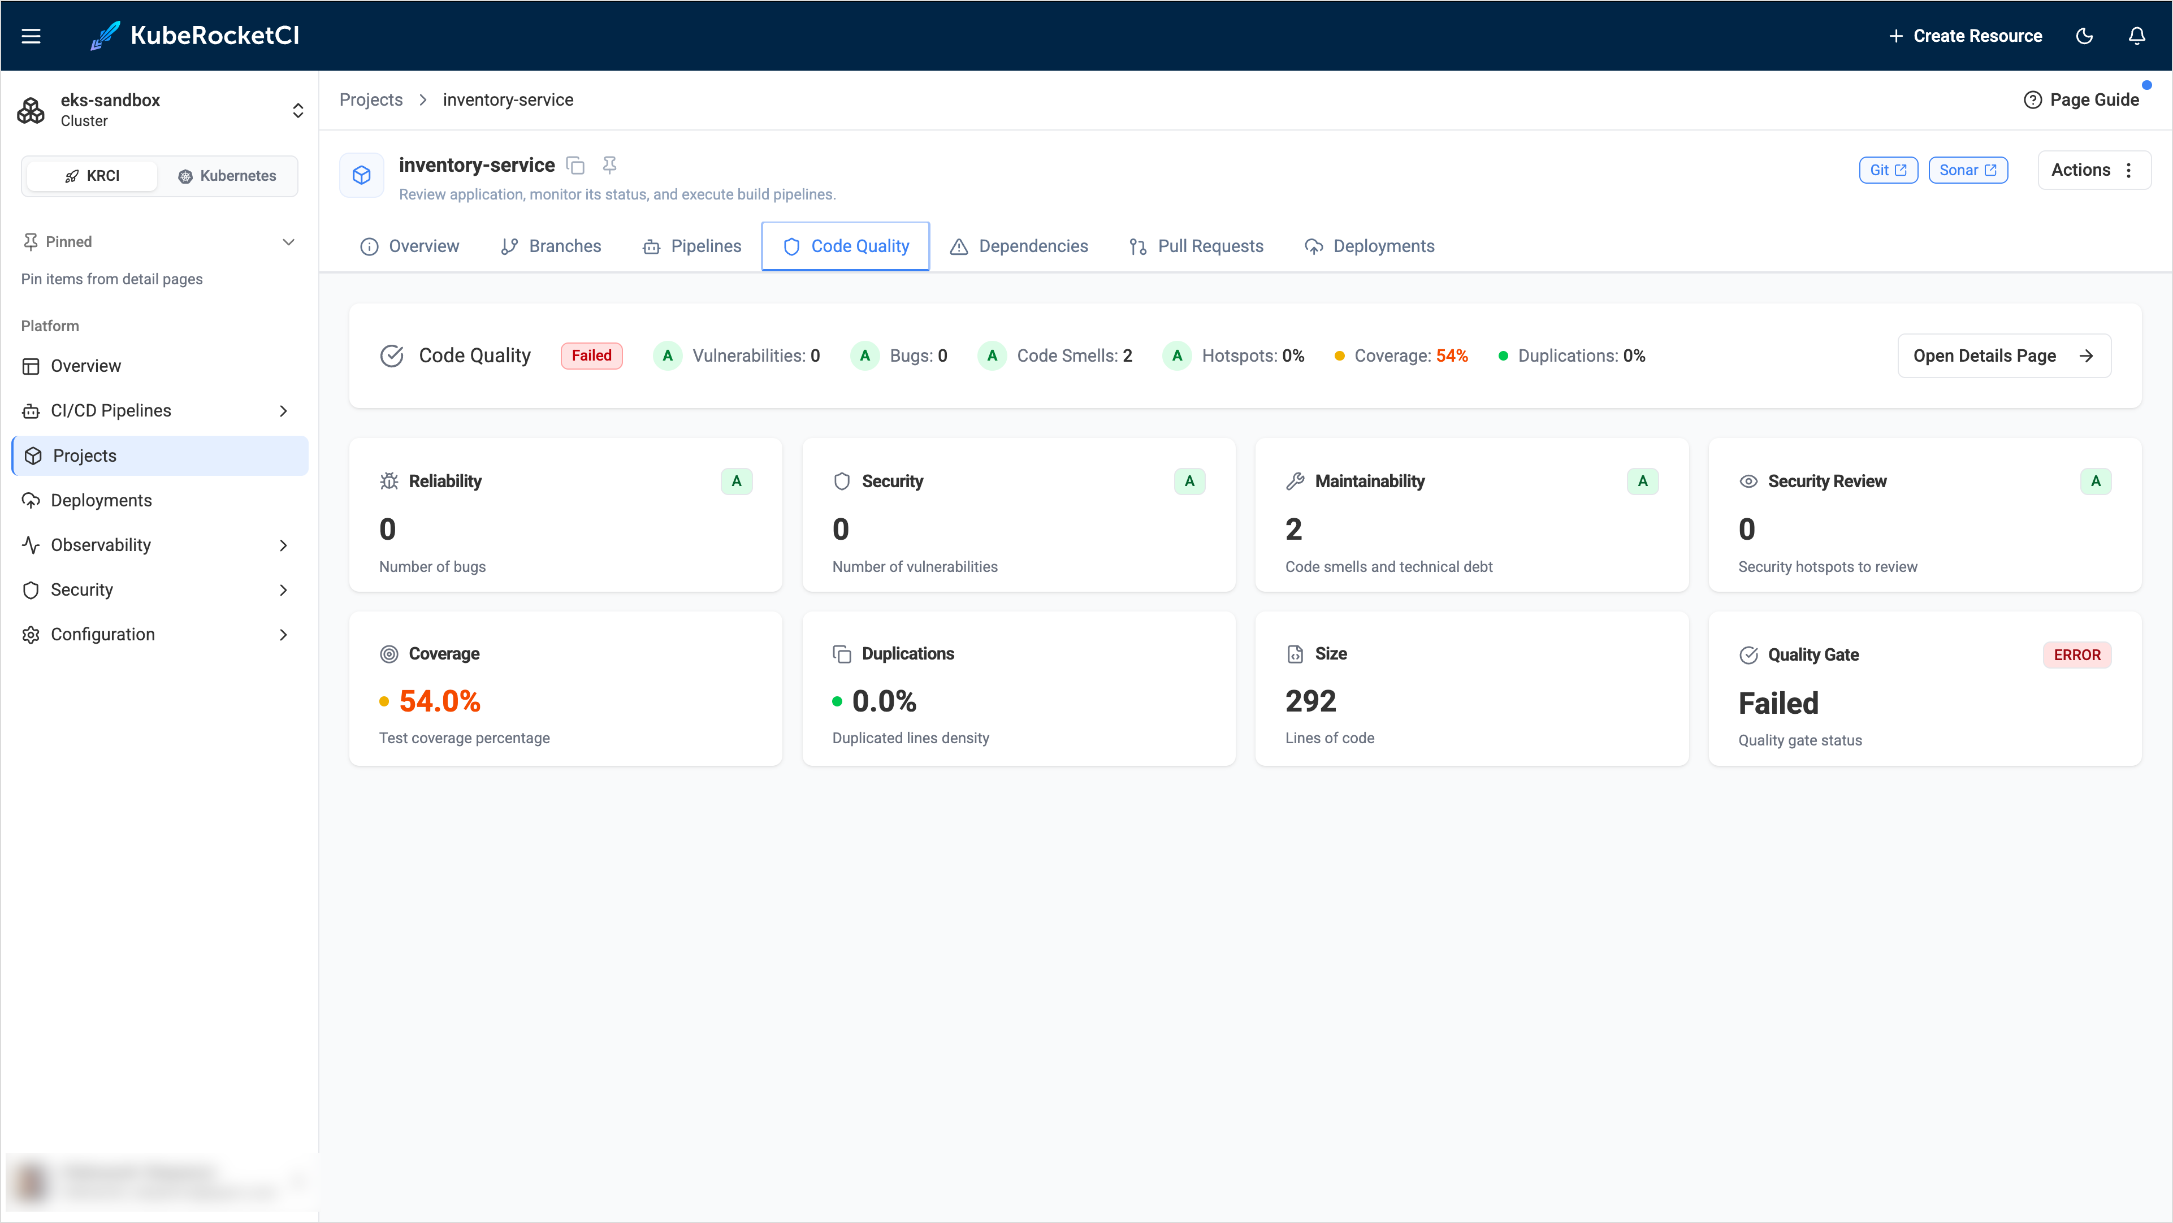Click the Size file icon
Screen dimensions: 2173x1223
coord(1295,654)
